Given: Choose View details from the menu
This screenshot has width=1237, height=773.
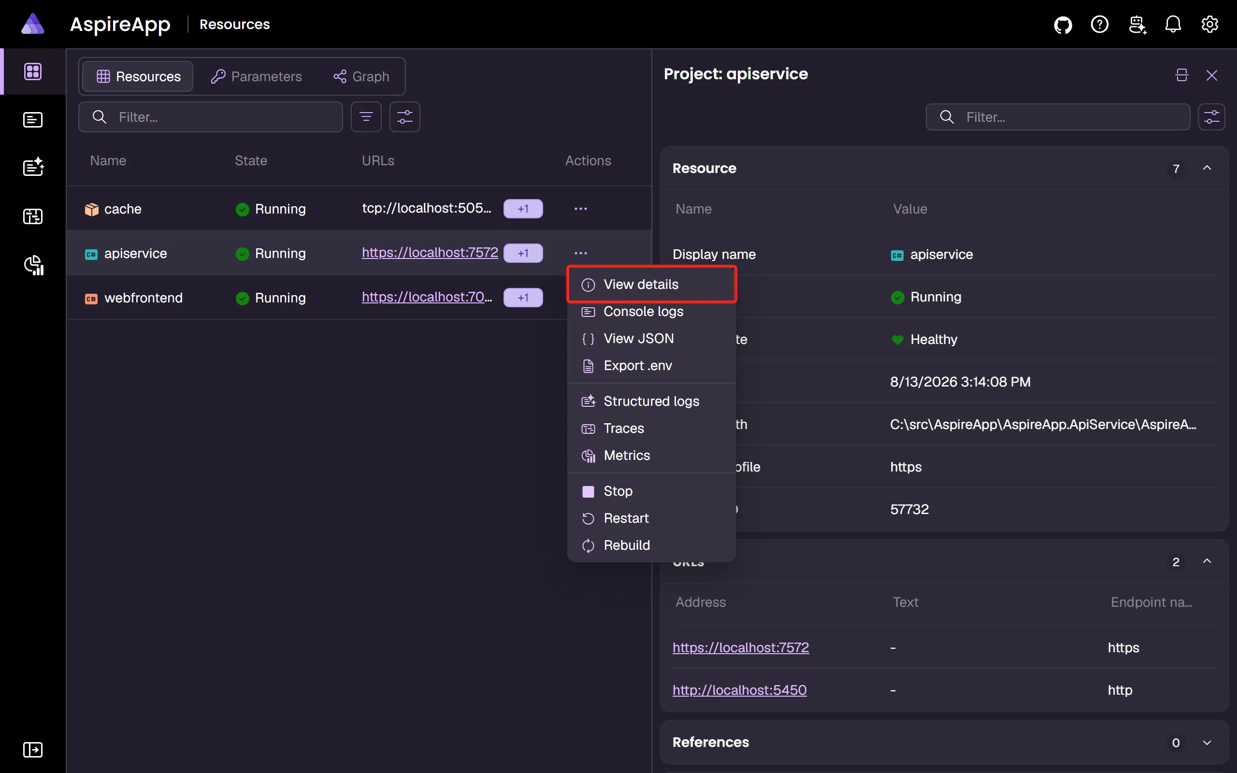Looking at the screenshot, I should pyautogui.click(x=652, y=284).
